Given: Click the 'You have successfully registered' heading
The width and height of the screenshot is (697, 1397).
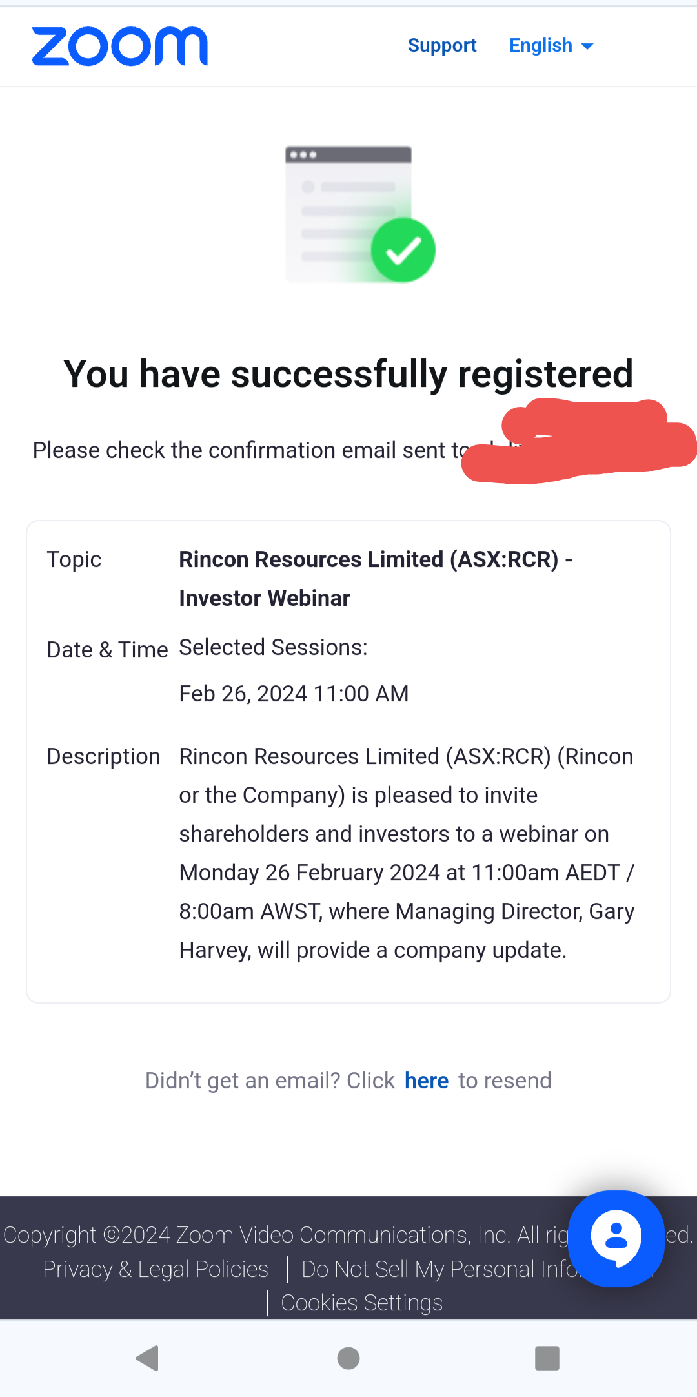Looking at the screenshot, I should (x=348, y=374).
